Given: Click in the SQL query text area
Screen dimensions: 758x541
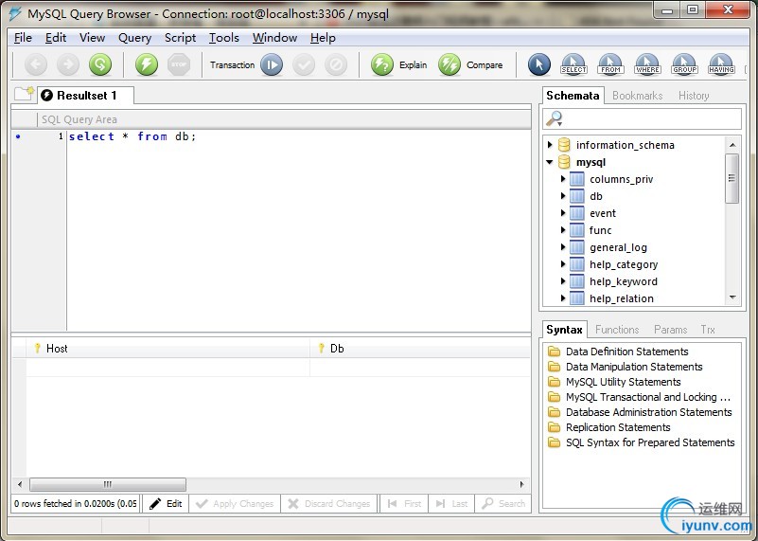Looking at the screenshot, I should coord(299,230).
